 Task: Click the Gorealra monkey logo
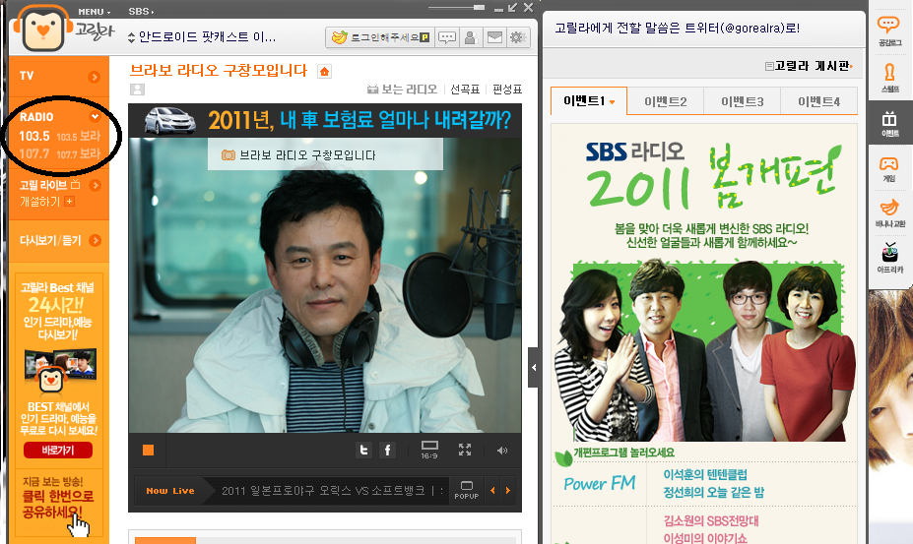click(43, 28)
